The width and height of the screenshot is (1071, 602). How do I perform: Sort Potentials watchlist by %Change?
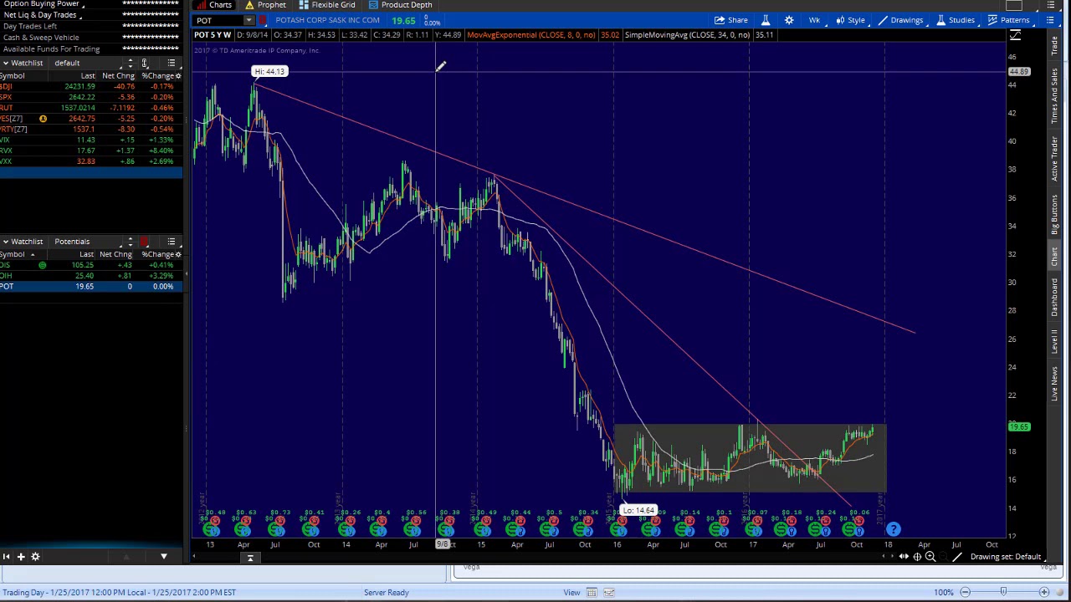pyautogui.click(x=156, y=254)
